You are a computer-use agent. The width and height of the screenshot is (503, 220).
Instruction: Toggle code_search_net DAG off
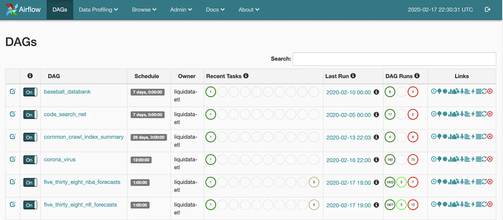(x=30, y=115)
